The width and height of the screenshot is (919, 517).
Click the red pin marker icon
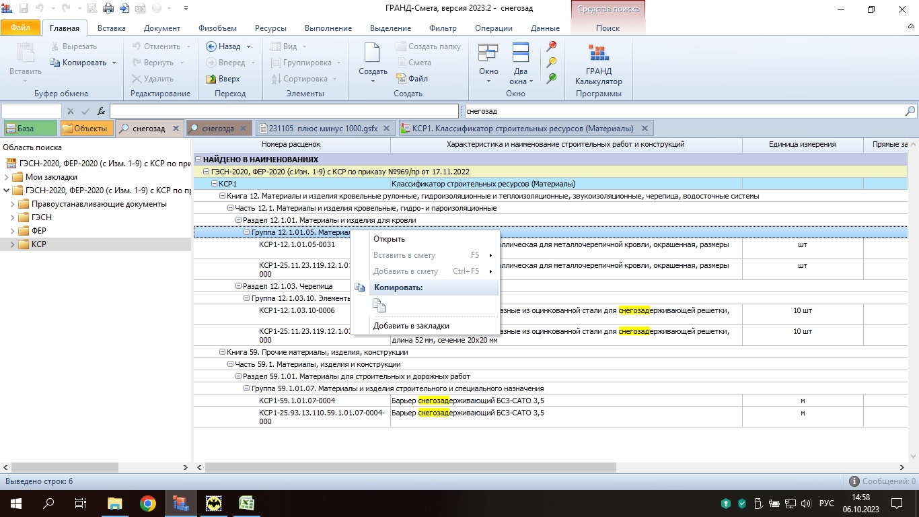click(x=552, y=46)
